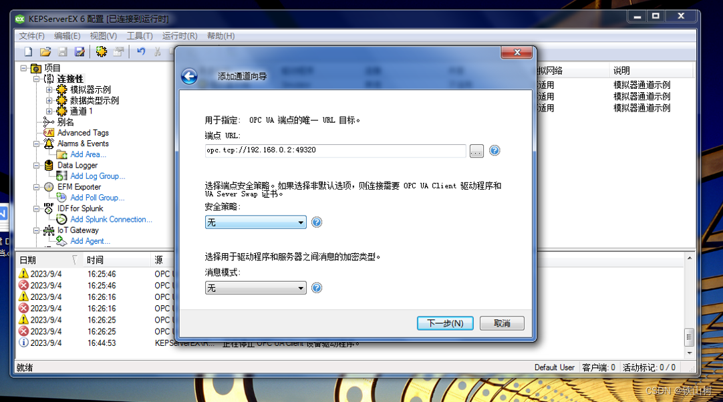
Task: Open the 安全策略 dropdown
Action: coord(302,222)
